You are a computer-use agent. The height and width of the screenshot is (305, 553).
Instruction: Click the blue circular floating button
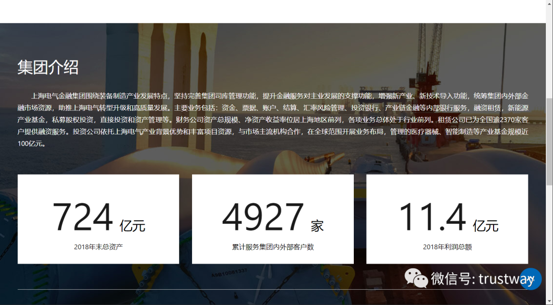point(531,279)
